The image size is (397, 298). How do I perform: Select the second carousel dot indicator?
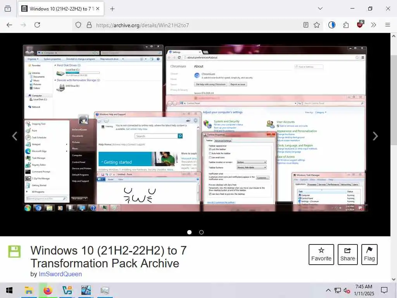pos(201,232)
